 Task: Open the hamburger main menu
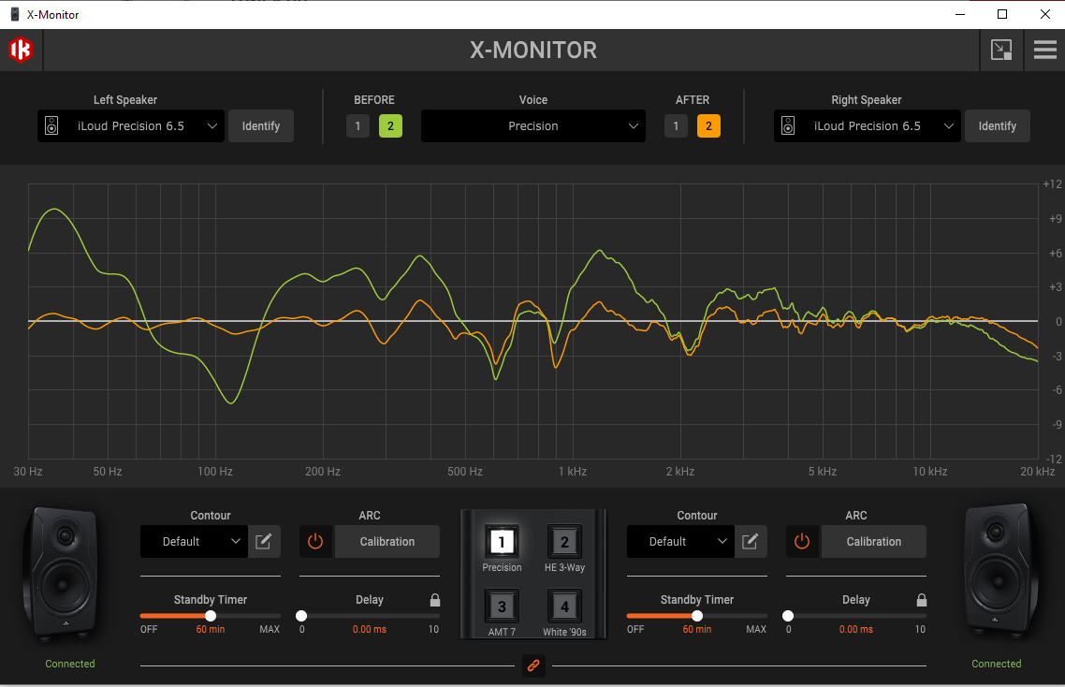point(1044,50)
